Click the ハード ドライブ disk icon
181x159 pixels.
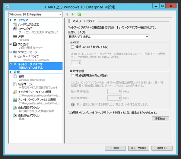19,56
